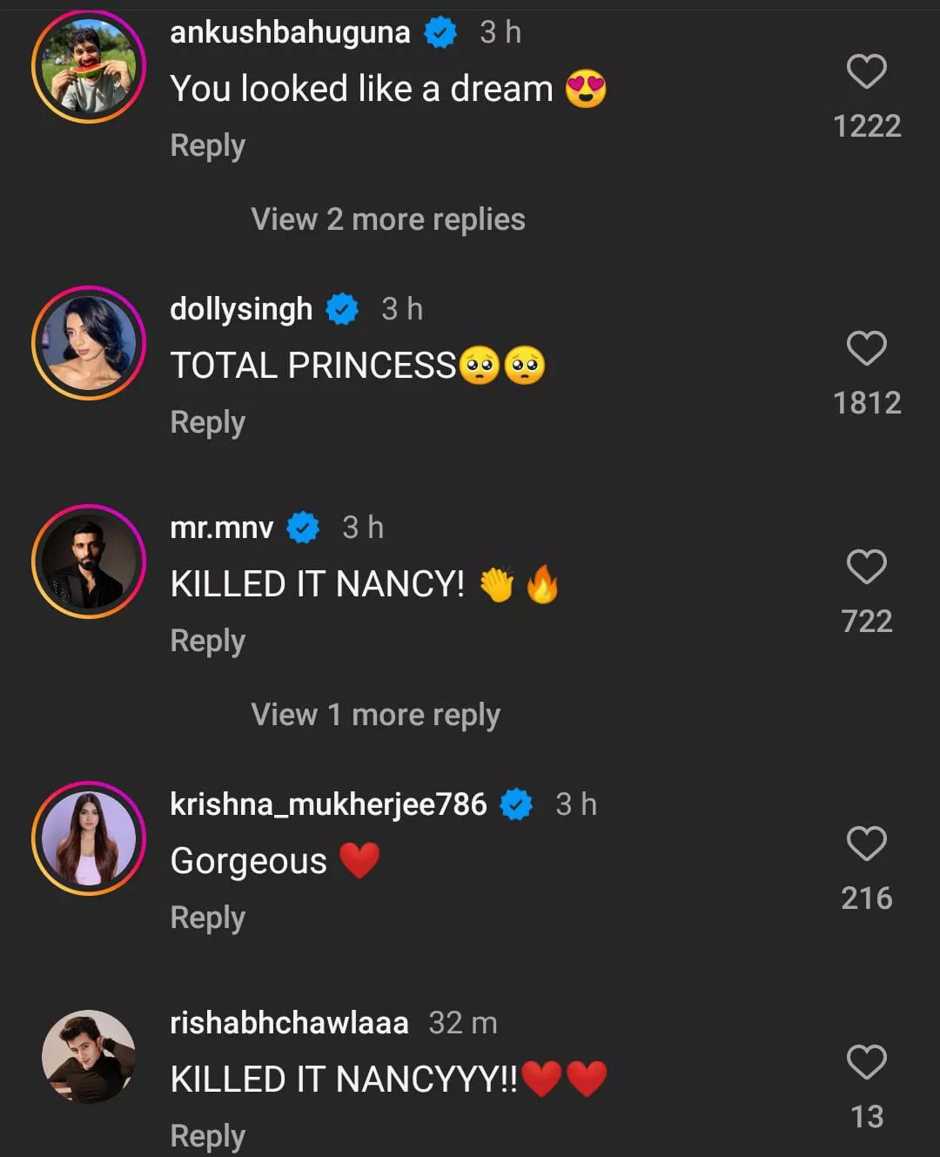Expand View 1 more reply

[x=375, y=715]
